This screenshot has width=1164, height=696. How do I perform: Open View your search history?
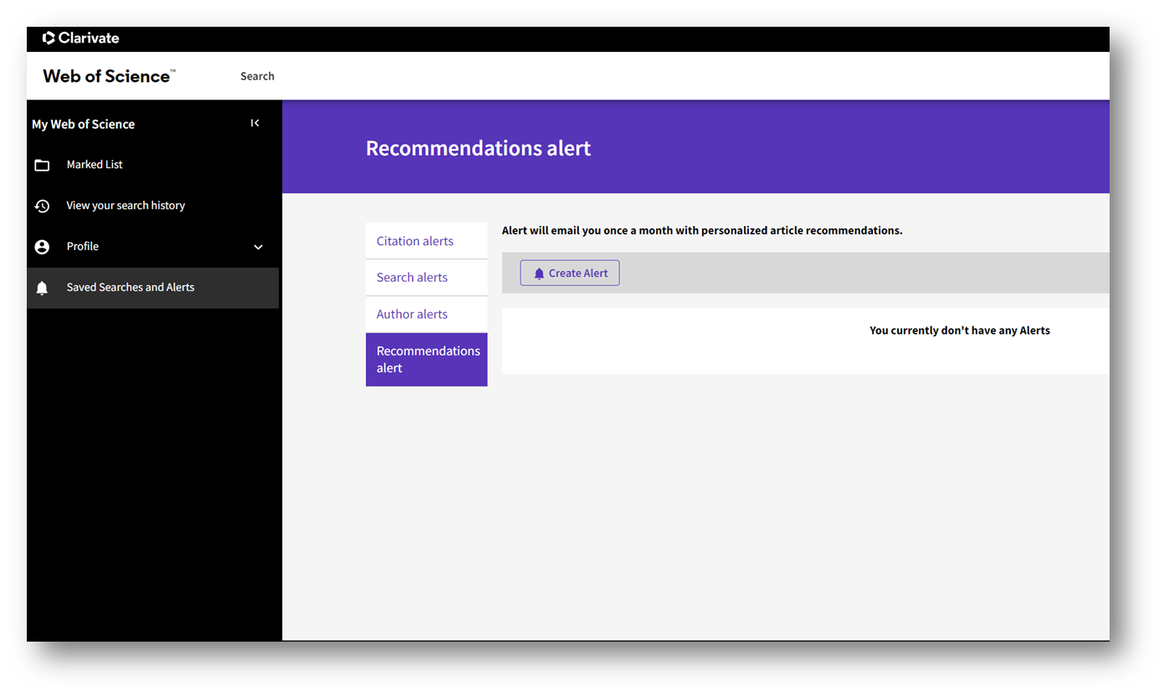(126, 206)
